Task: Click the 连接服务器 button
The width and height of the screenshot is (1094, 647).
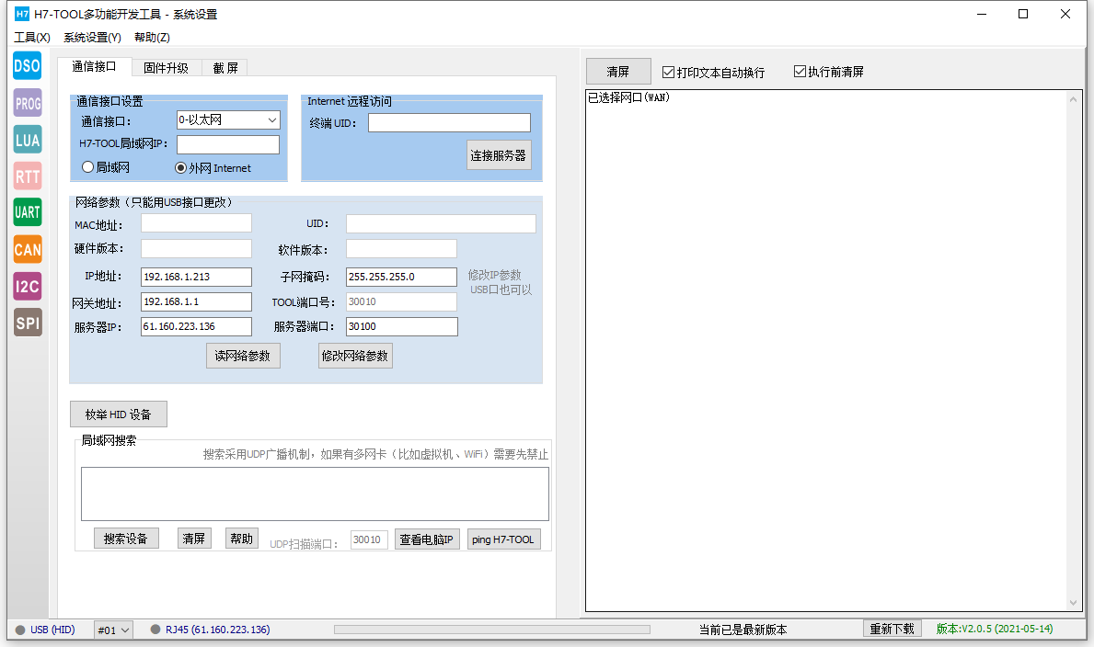Action: pos(498,155)
